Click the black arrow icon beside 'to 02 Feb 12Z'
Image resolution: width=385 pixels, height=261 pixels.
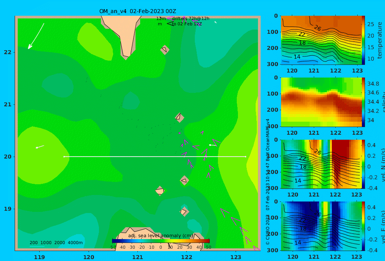(x=170, y=23)
